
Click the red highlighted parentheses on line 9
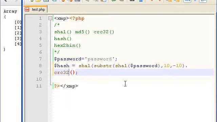pyautogui.click(x=72, y=73)
